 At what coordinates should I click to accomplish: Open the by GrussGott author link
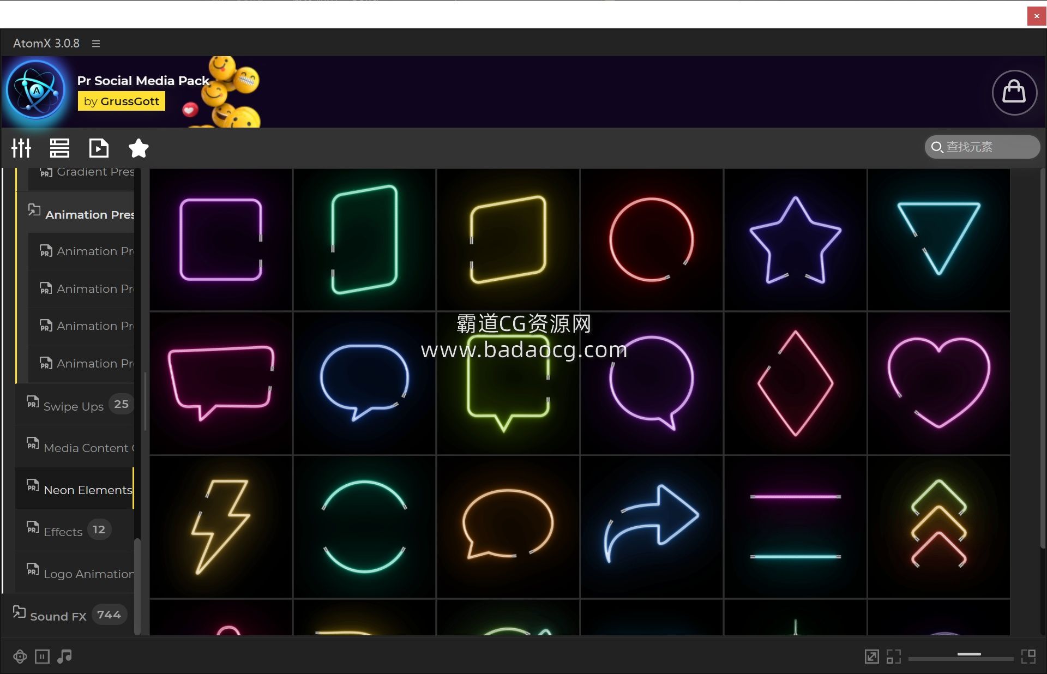[122, 101]
